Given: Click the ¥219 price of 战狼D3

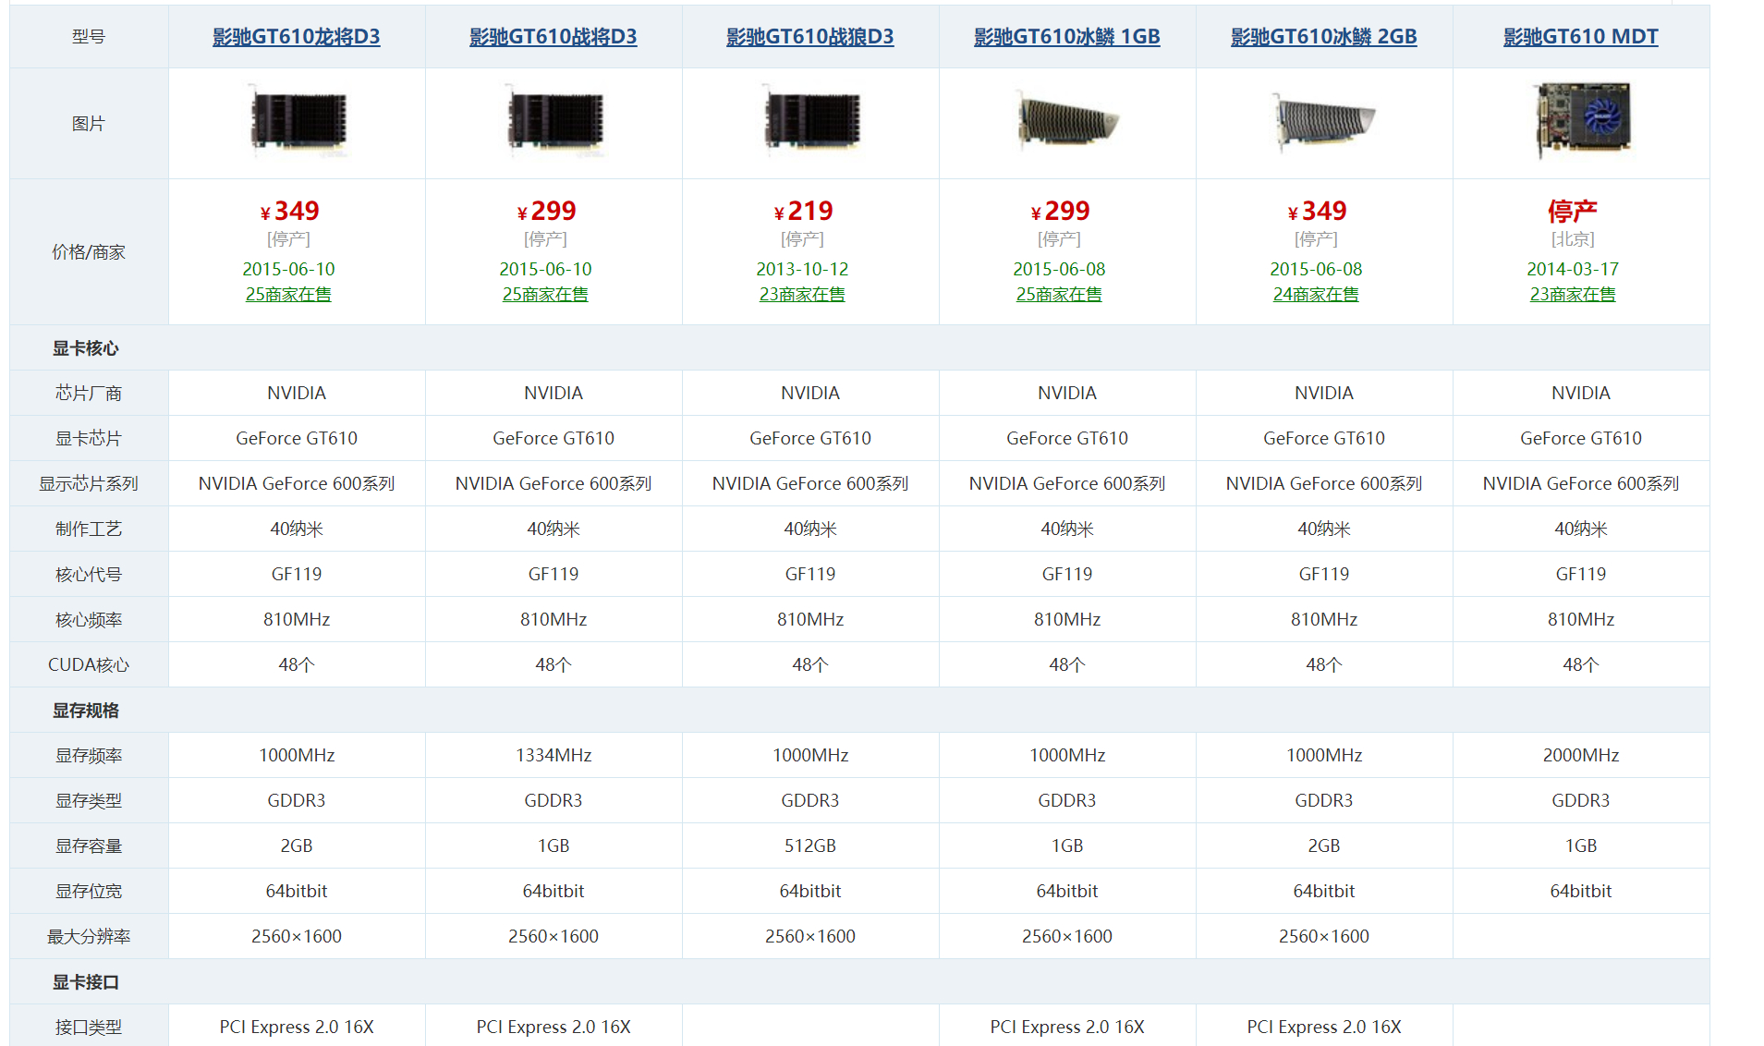Looking at the screenshot, I should 803,211.
